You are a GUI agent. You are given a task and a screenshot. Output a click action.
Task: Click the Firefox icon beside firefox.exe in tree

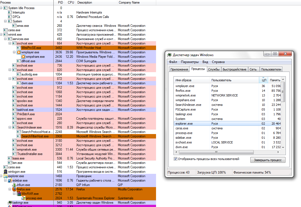coord(14,189)
